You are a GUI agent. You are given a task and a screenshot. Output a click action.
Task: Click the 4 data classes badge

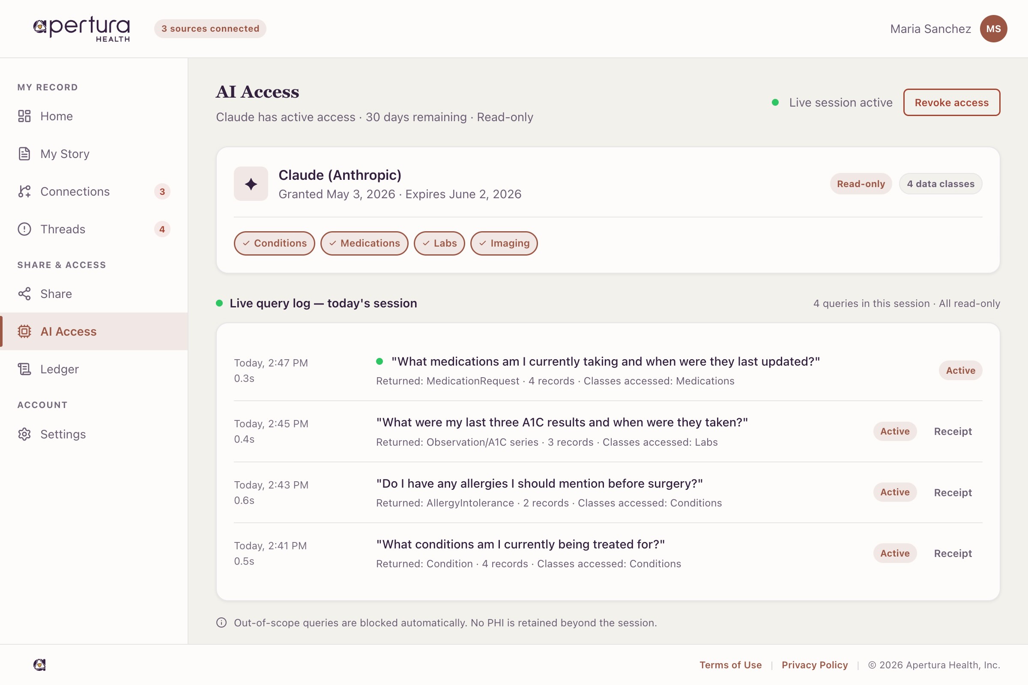941,184
